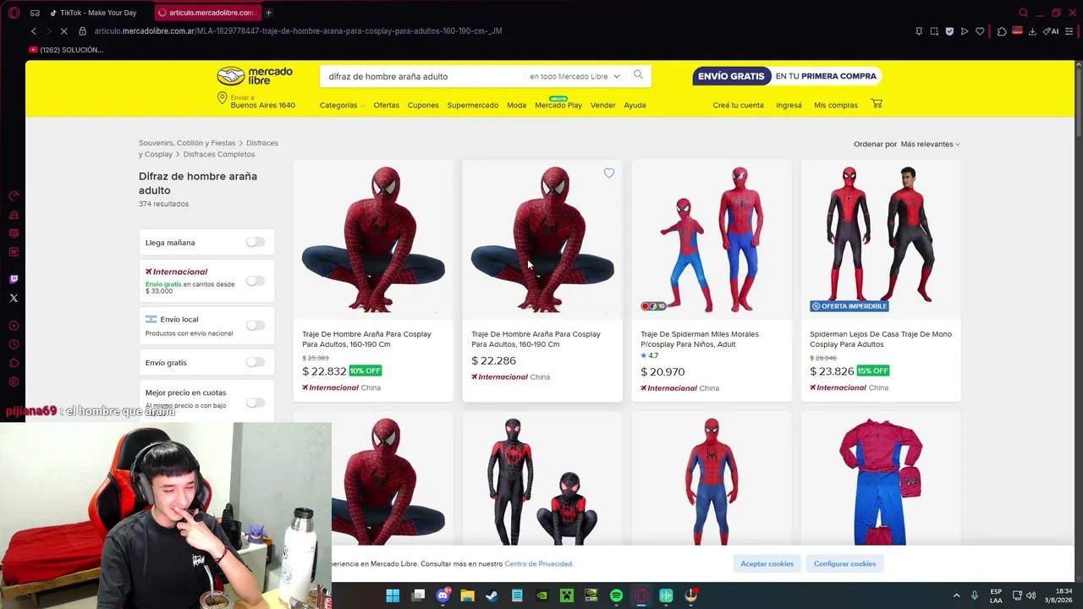Open the Opera GX main menu icon
Viewport: 1083px width, 609px height.
coord(14,13)
